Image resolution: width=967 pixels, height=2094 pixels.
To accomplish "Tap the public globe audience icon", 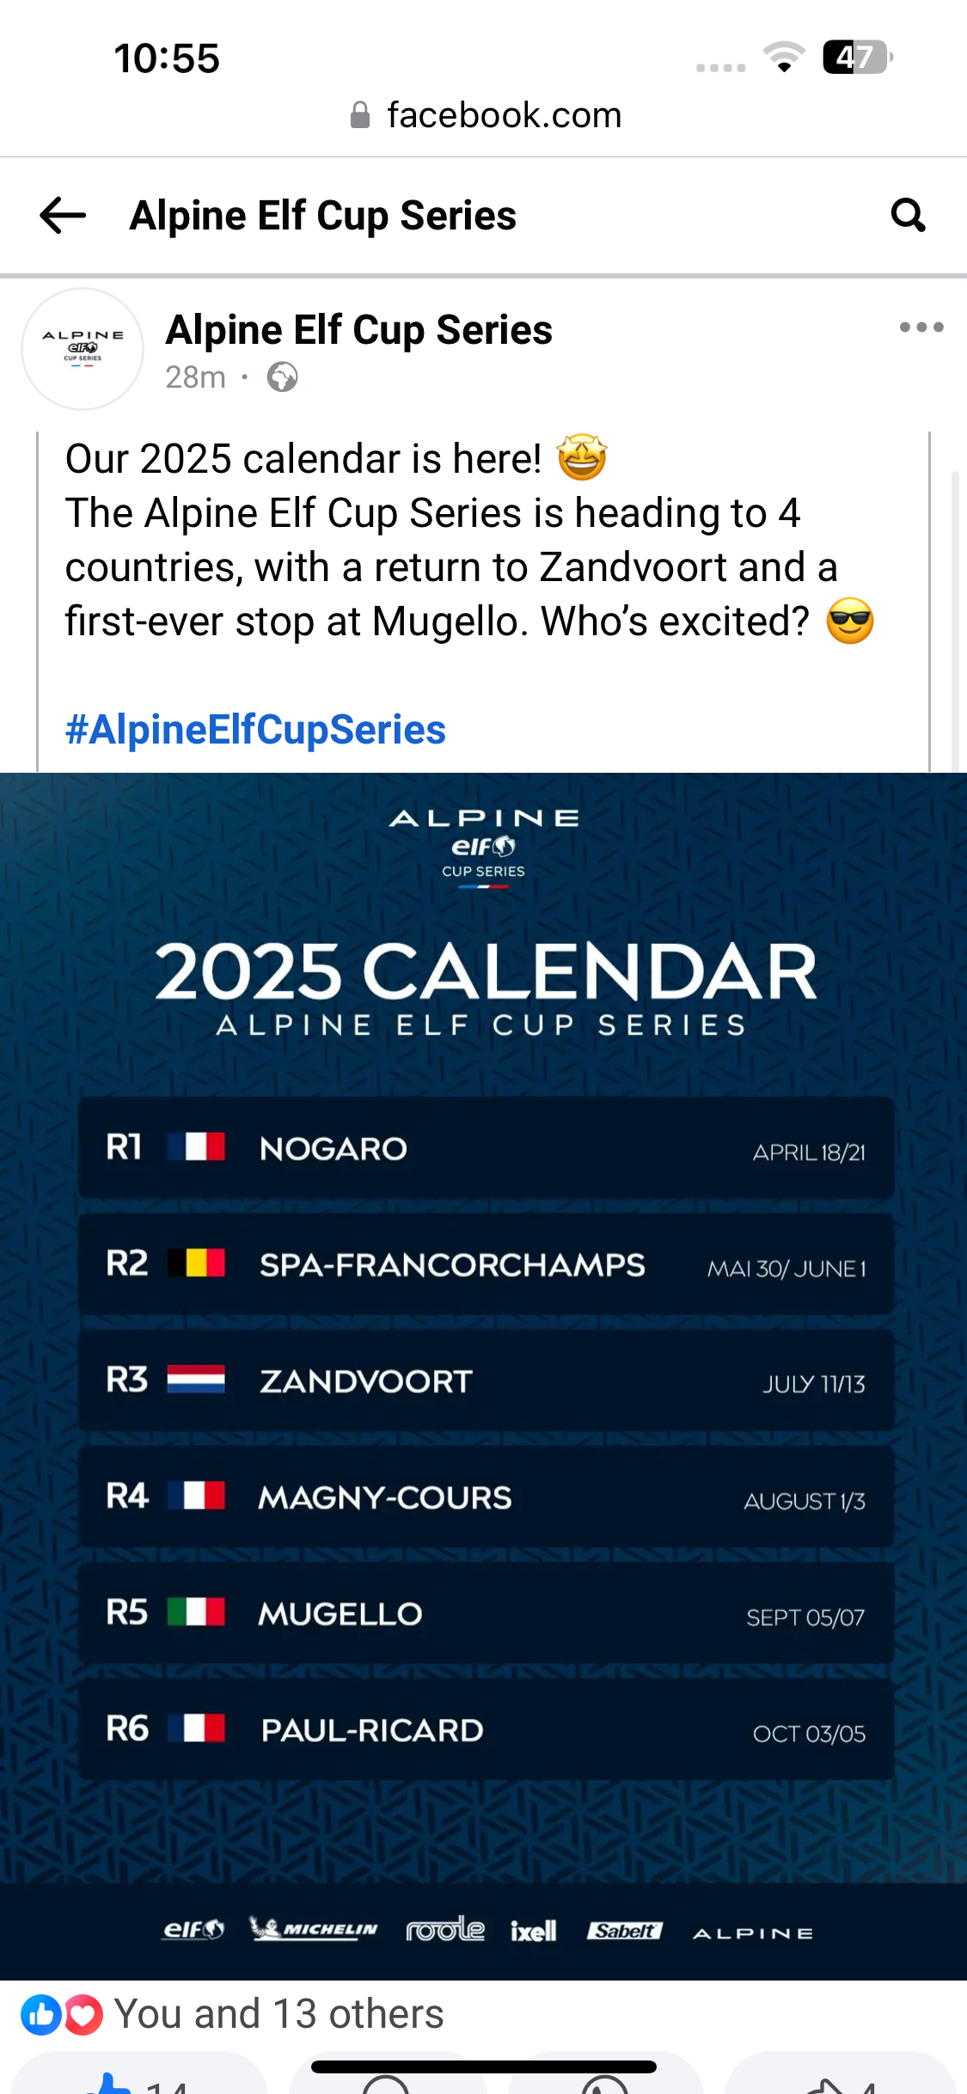I will [282, 377].
